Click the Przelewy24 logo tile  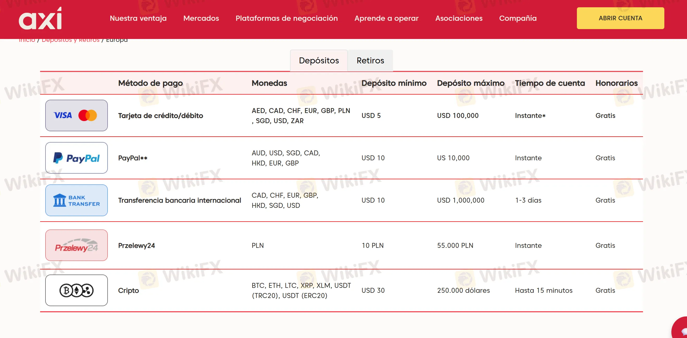(x=76, y=246)
